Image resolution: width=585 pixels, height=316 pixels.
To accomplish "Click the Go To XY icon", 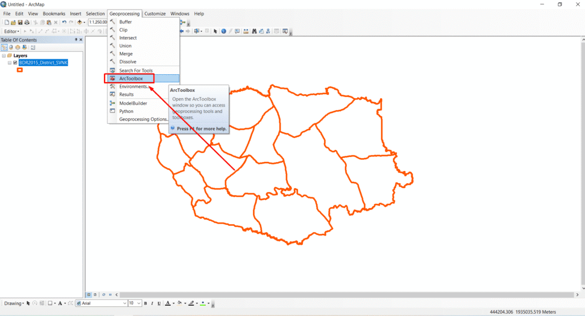I will tap(268, 31).
